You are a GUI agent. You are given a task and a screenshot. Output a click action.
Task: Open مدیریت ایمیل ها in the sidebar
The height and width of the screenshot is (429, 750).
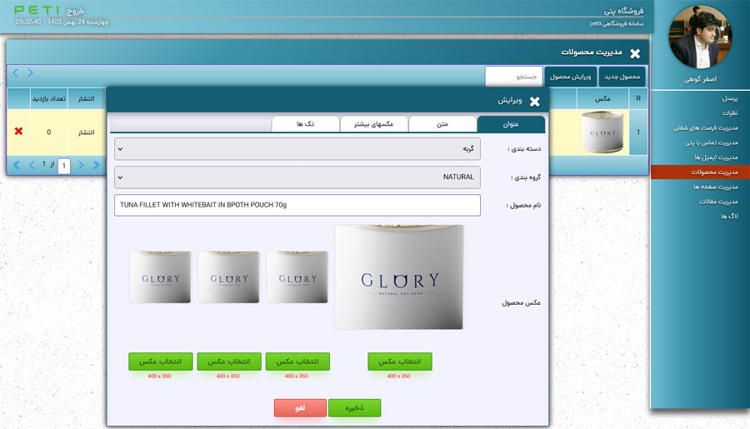click(x=716, y=157)
